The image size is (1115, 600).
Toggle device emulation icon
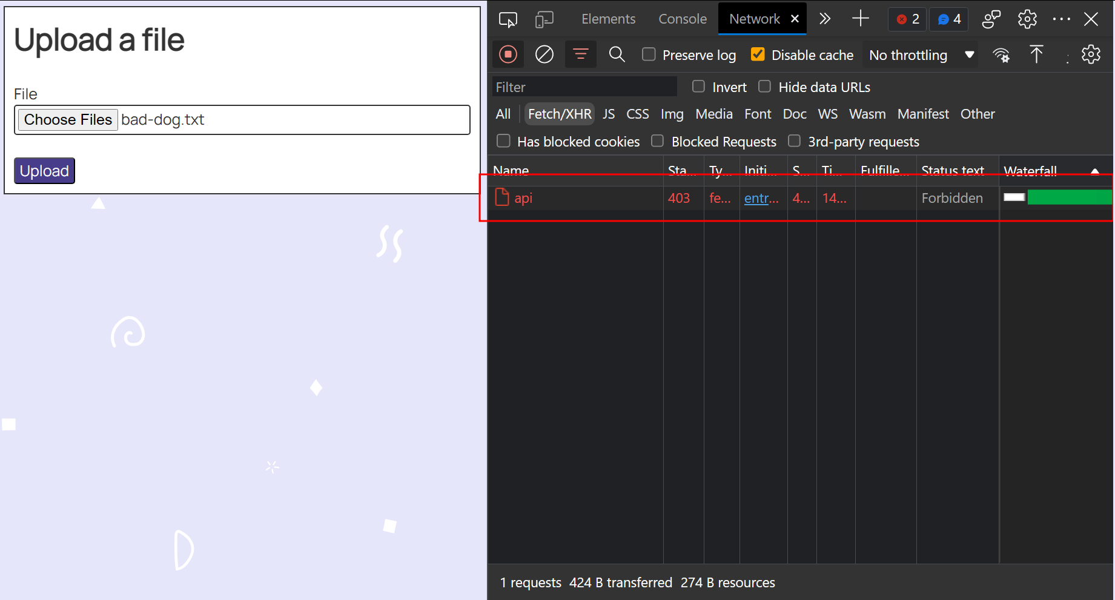(544, 19)
